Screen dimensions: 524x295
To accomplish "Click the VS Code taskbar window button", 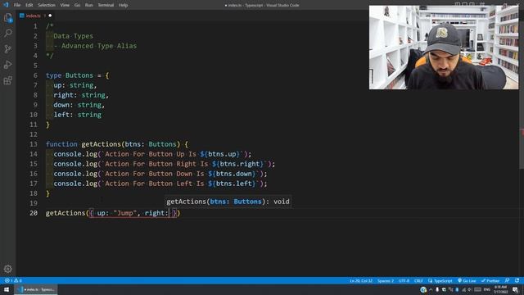I will point(36,289).
